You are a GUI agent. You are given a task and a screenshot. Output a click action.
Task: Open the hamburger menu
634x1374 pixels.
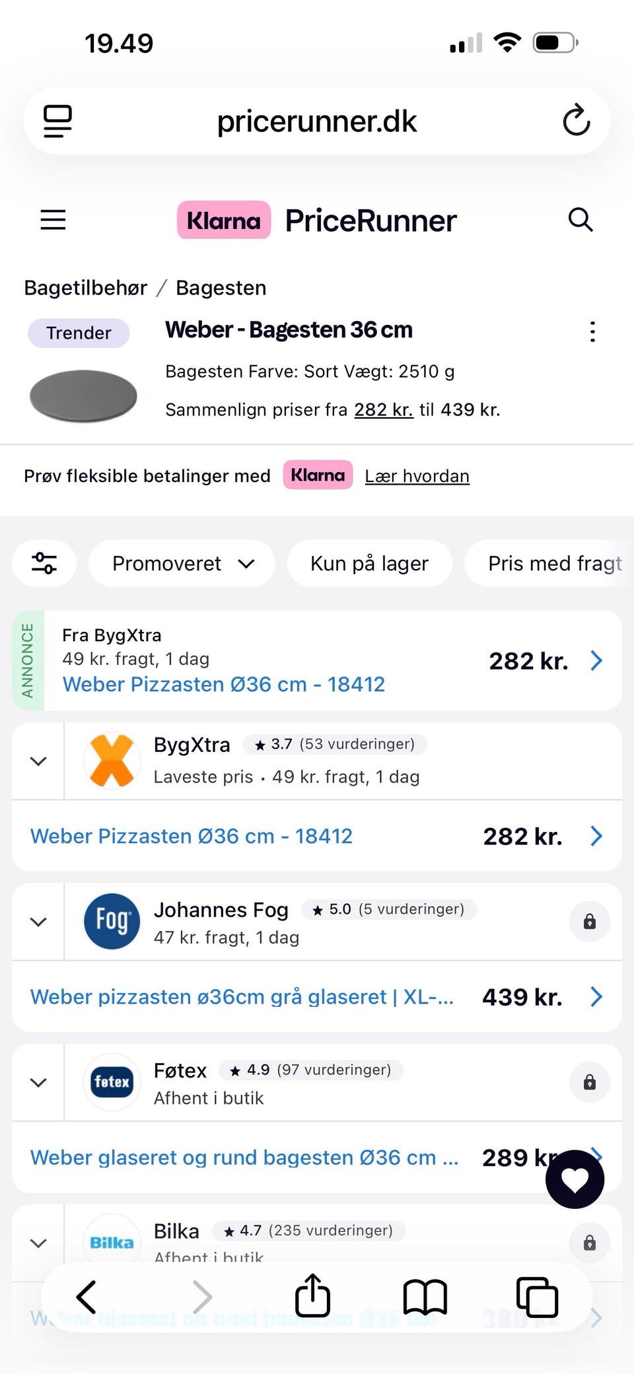coord(53,220)
